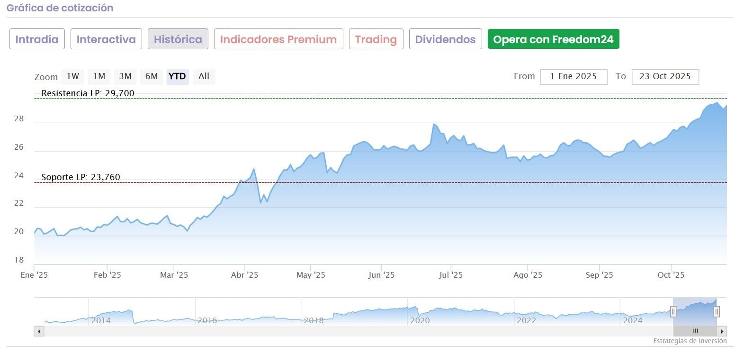The width and height of the screenshot is (735, 355).
Task: Show the All zoom range
Action: click(204, 76)
